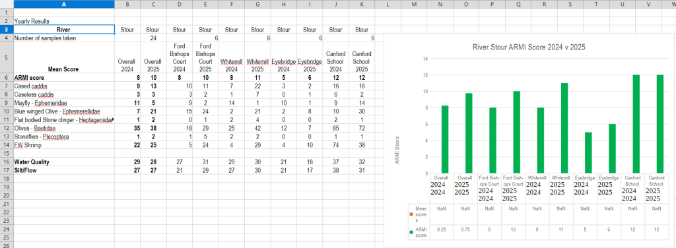
Task: Click FW Shrimp value 74
Action: tap(335, 145)
